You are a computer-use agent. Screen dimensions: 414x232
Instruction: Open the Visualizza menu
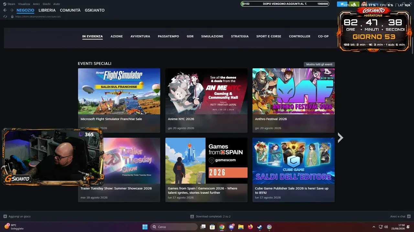click(x=24, y=4)
